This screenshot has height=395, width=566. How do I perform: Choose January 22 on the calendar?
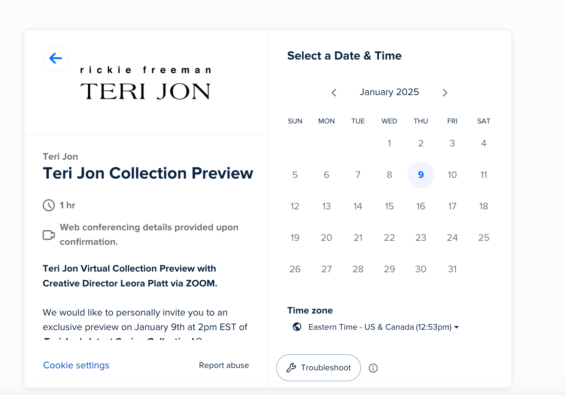tap(389, 238)
